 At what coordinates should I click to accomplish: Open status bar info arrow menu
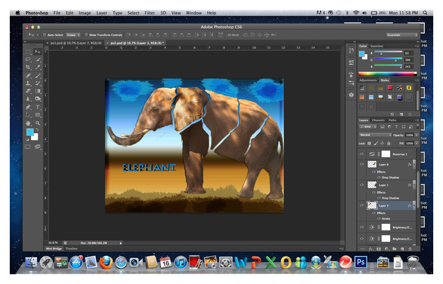[x=121, y=243]
